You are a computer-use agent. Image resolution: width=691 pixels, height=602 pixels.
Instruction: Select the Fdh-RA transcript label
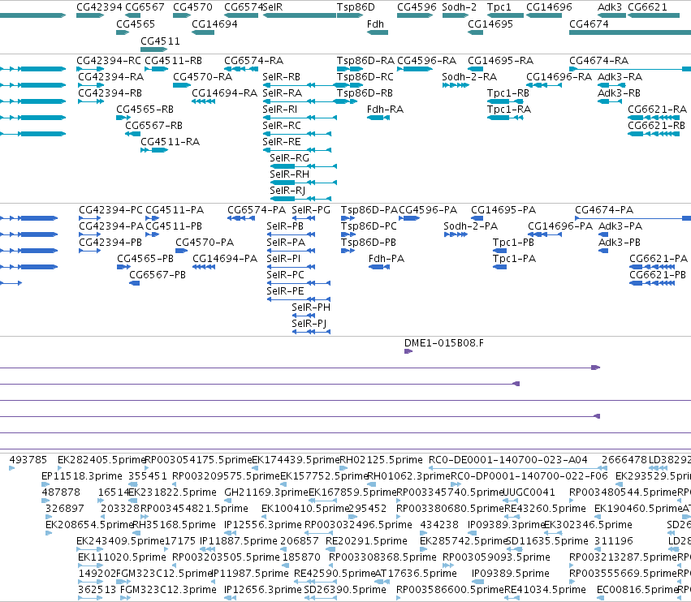[x=385, y=110]
